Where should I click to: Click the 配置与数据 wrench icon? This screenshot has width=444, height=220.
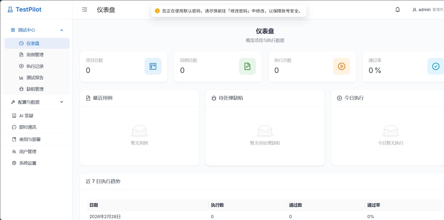(13, 102)
